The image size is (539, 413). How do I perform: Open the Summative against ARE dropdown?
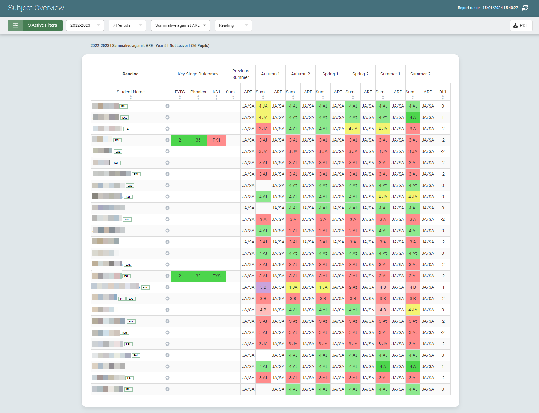pos(180,25)
